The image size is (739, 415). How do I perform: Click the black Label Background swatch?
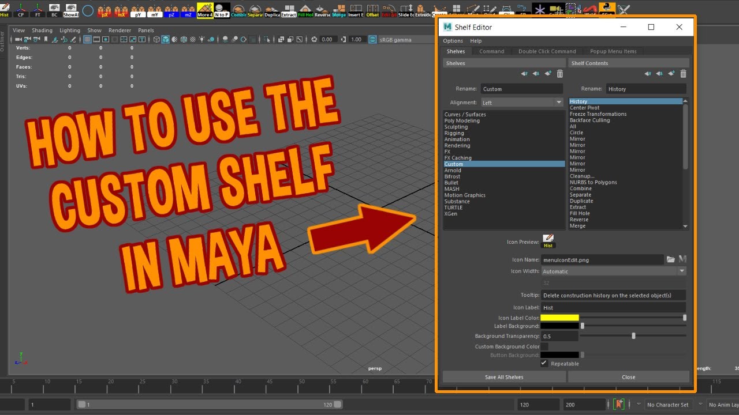[559, 326]
